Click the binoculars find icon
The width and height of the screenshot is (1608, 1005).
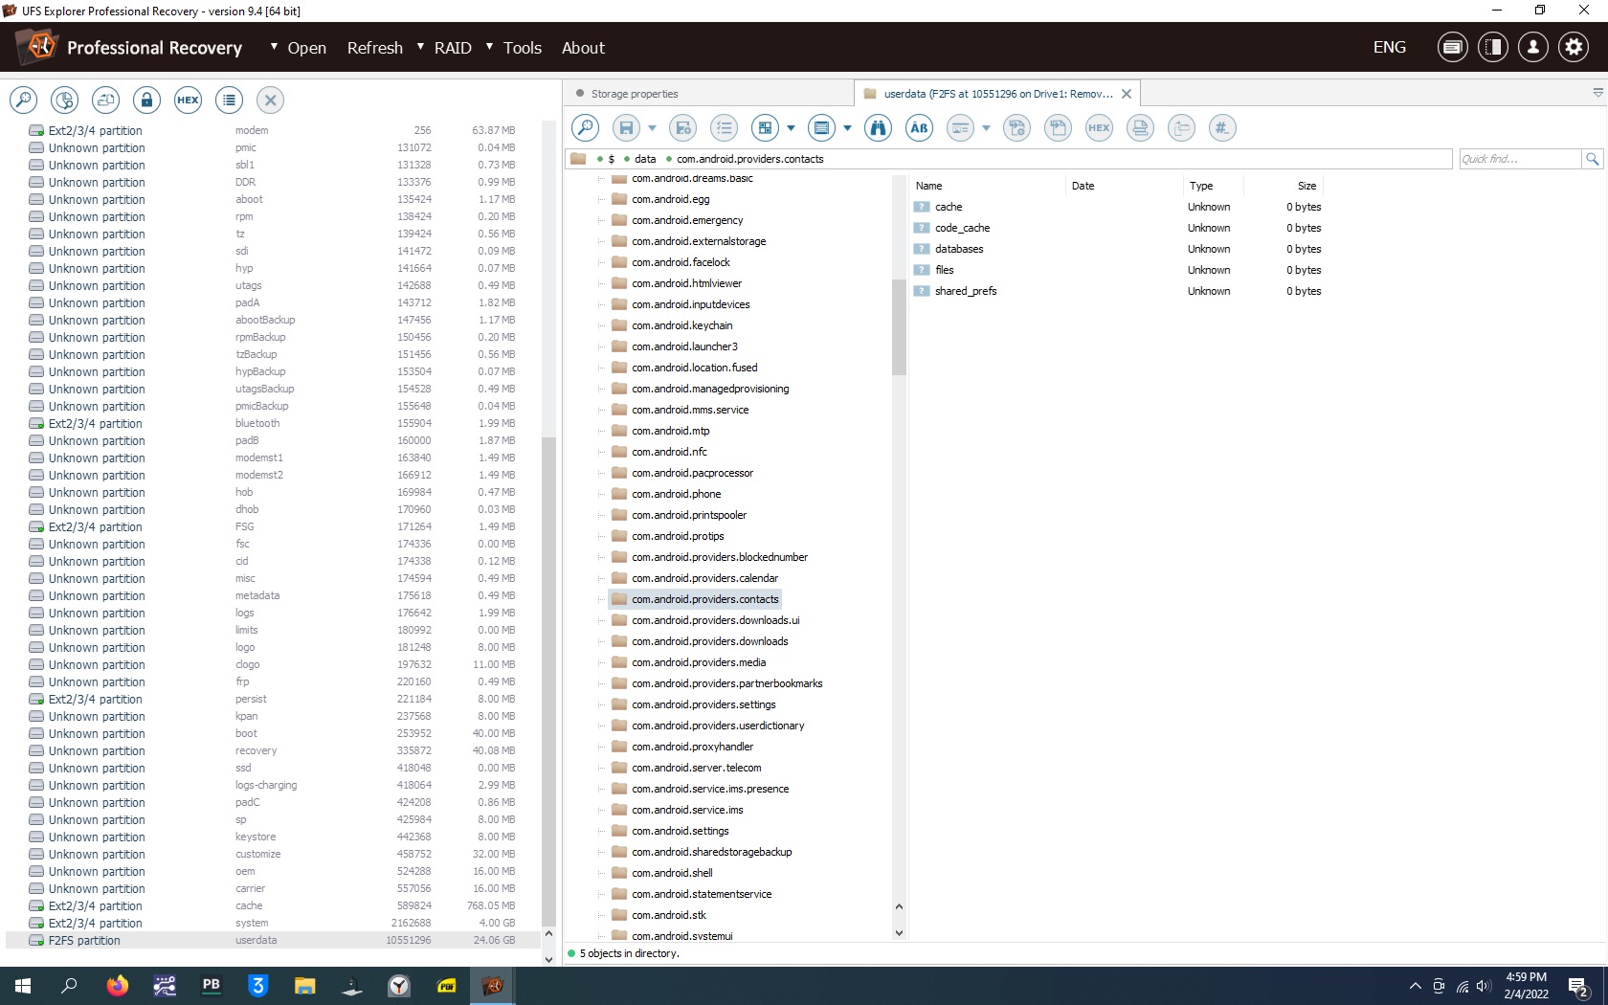(878, 127)
